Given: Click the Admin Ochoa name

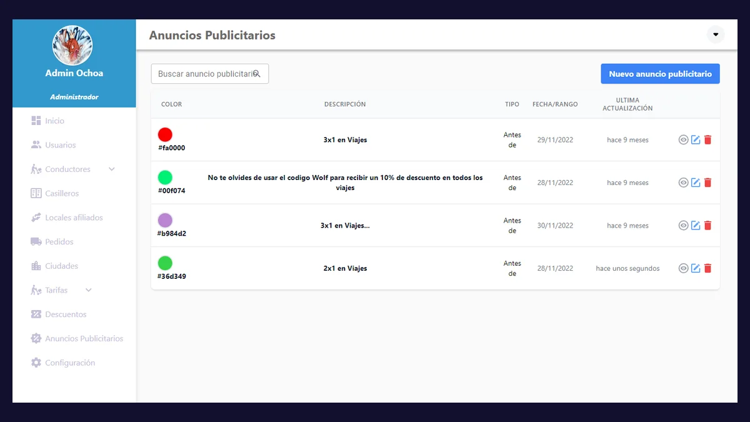Looking at the screenshot, I should tap(74, 73).
